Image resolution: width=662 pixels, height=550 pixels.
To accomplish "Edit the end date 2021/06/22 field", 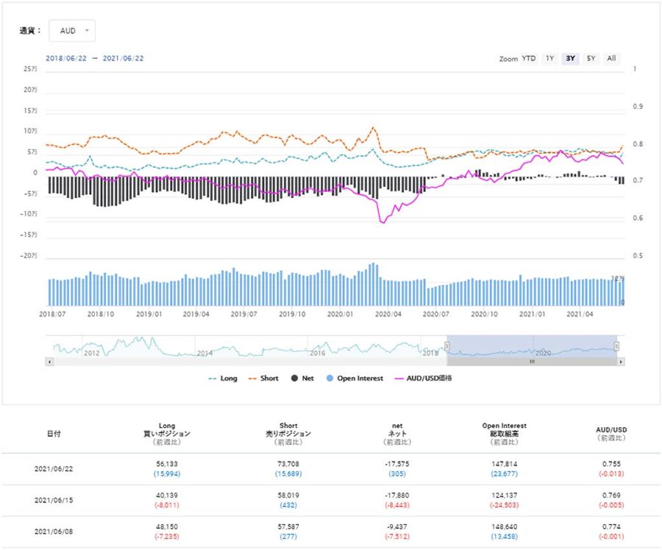I will (123, 58).
